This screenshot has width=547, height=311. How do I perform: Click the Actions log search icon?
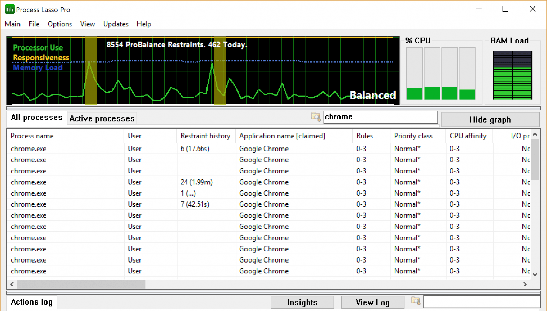(415, 301)
